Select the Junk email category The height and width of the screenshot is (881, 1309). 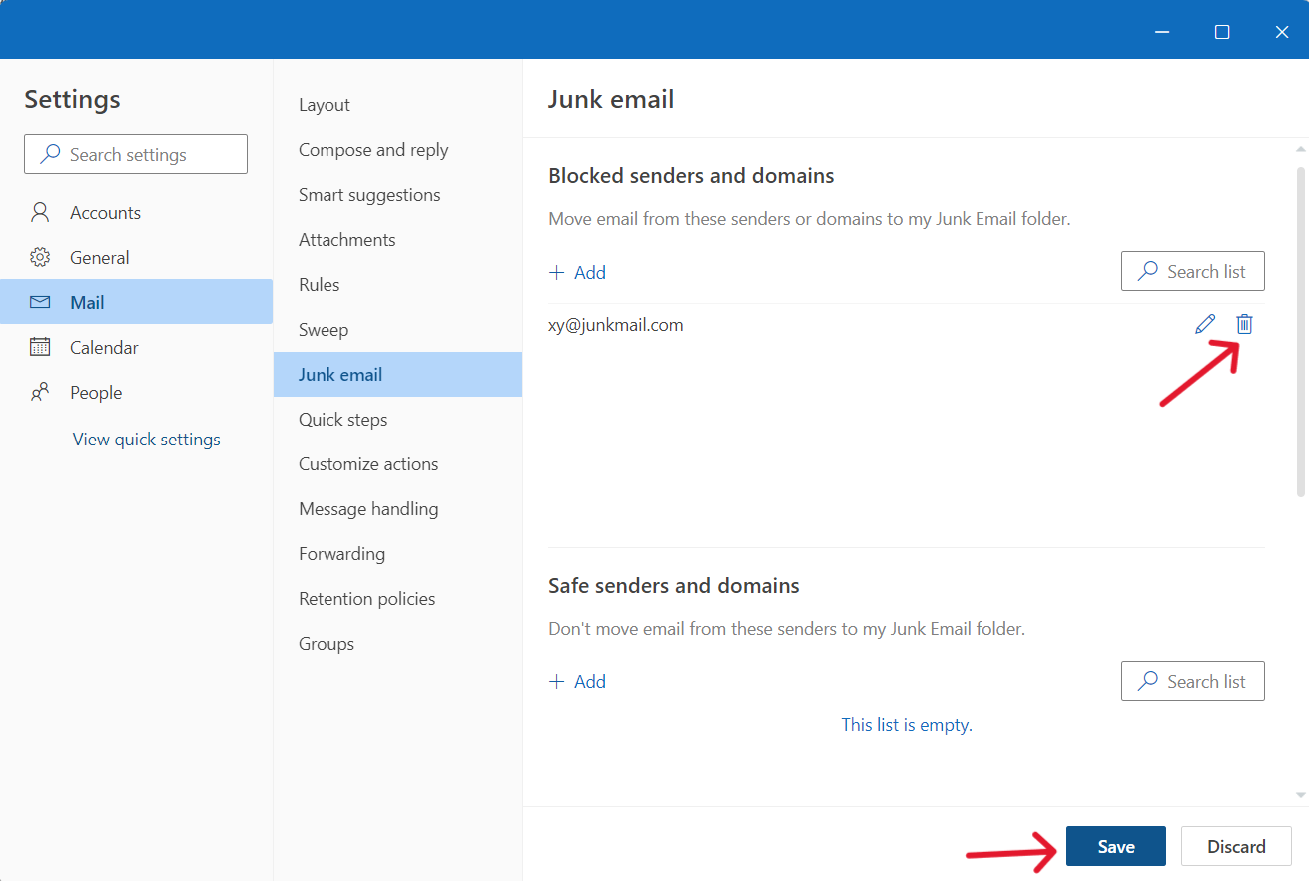point(340,374)
